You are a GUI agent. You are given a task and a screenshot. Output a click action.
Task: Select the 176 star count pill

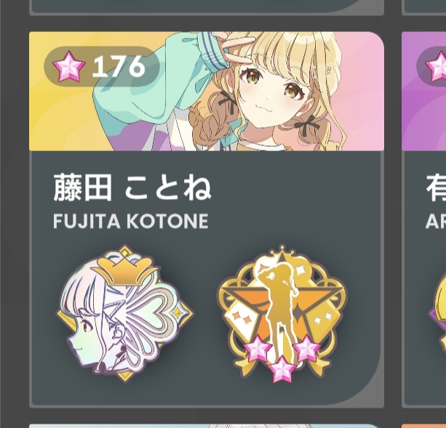[102, 66]
